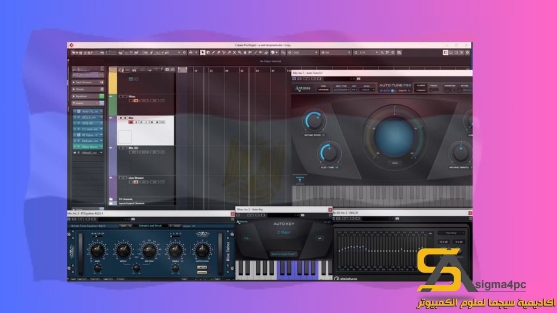Select the Input/Output Channels folder row
Viewport: 557px width, 313px height.
click(142, 203)
